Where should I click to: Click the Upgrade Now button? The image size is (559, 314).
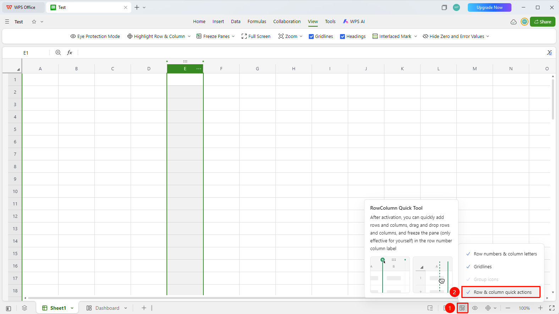(489, 7)
